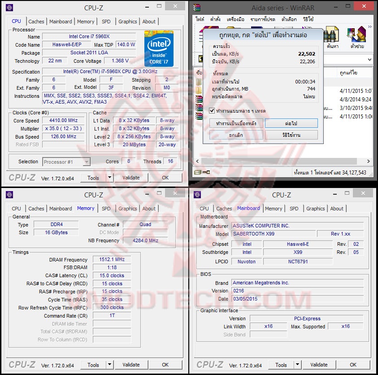
Task: Close the Mainboard CPU-Z window
Action: pyautogui.click(x=363, y=193)
